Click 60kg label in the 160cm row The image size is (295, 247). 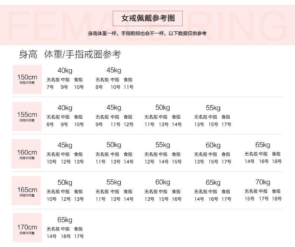pyautogui.click(x=213, y=145)
